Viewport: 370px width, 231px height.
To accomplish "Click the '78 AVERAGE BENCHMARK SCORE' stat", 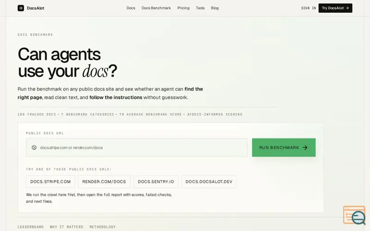I will point(151,114).
